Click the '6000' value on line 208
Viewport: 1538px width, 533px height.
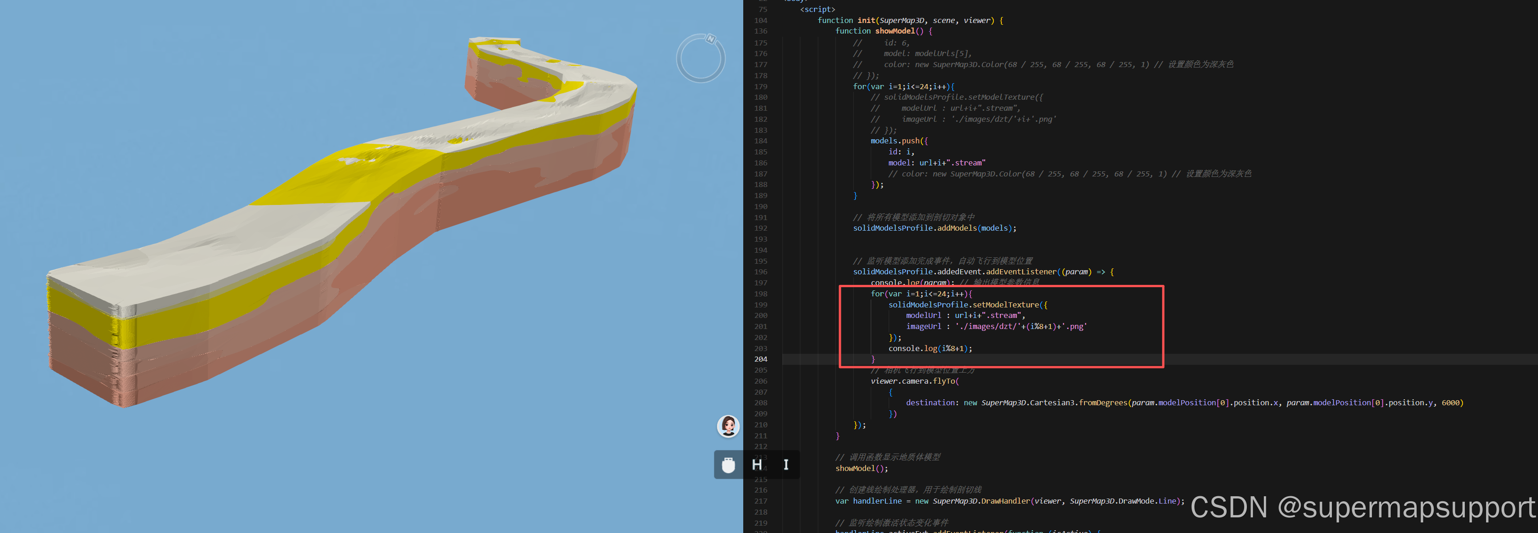click(x=1450, y=403)
